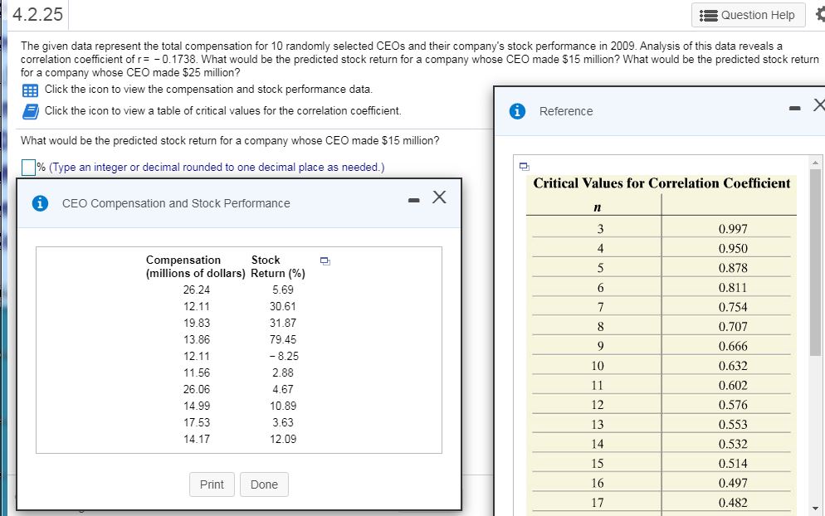Click the Done button

264,484
